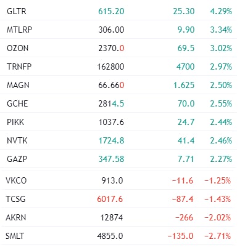Viewport: 245px width, 250px height.
Task: Select the NVTK ticker symbol
Action: click(17, 140)
